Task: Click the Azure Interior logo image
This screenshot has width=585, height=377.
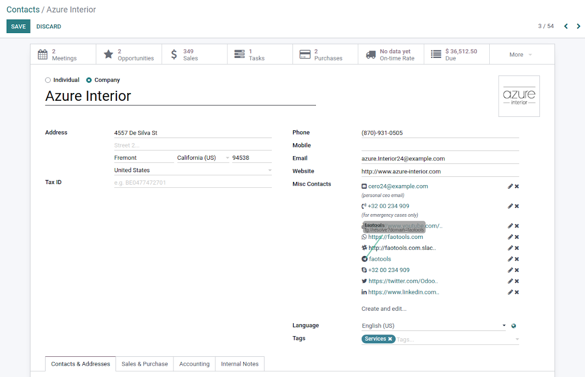Action: tap(519, 96)
